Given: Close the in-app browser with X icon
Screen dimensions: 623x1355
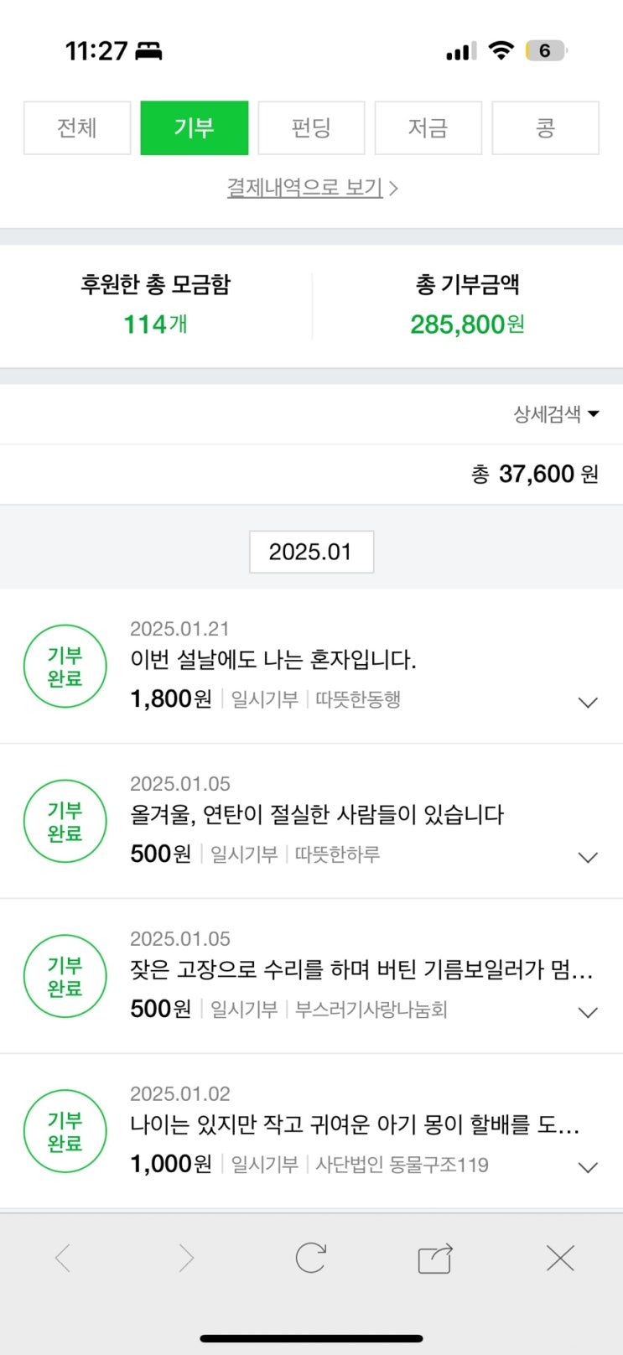Looking at the screenshot, I should click(x=560, y=1259).
